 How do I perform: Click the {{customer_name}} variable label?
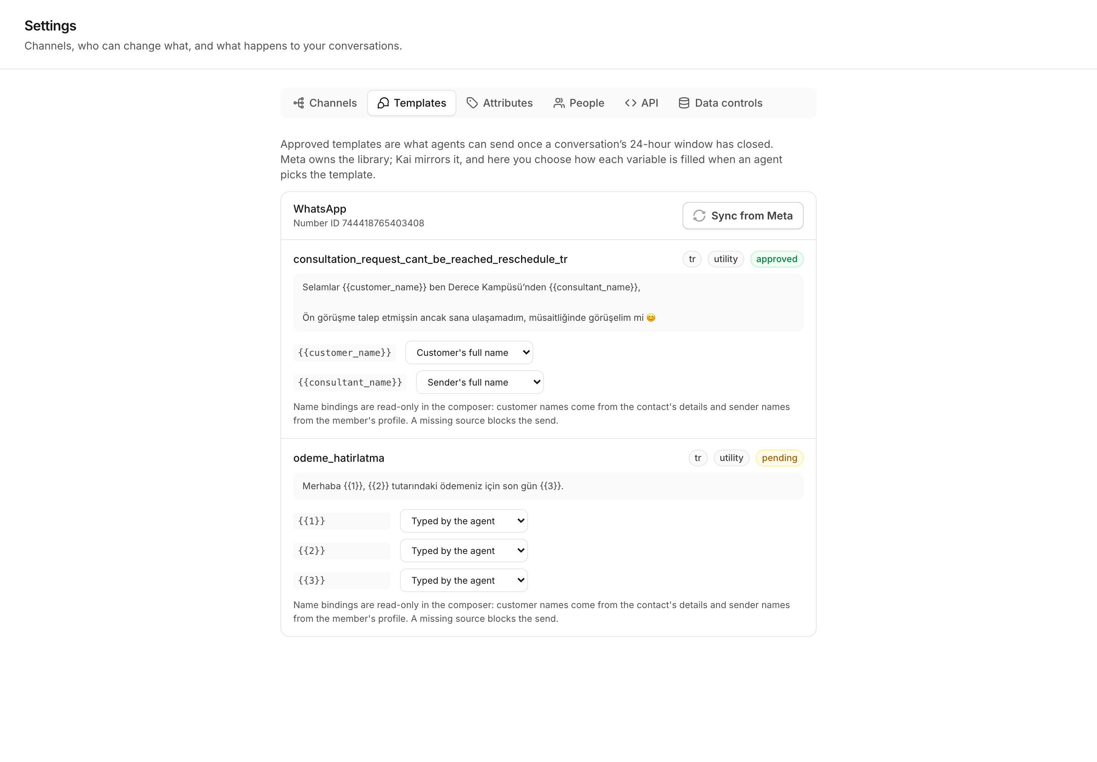[x=345, y=352]
